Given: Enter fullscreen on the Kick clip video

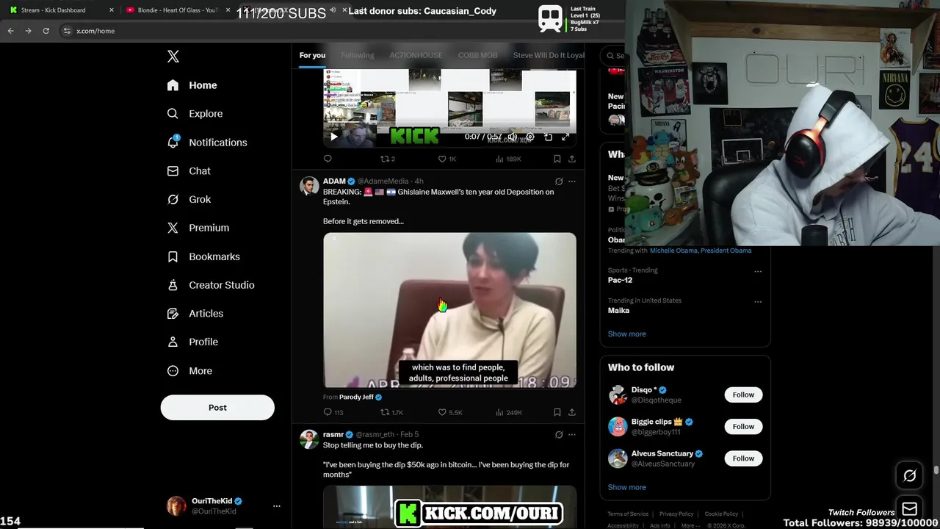Looking at the screenshot, I should pos(565,137).
